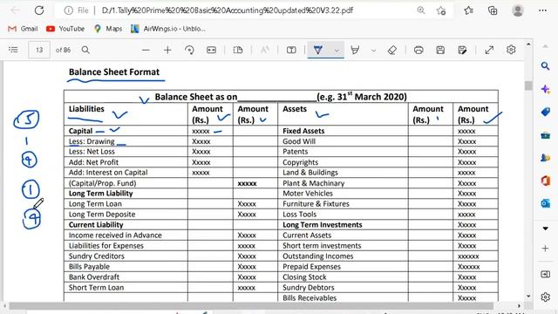
Task: Open the YouTube bookmark
Action: (x=65, y=29)
